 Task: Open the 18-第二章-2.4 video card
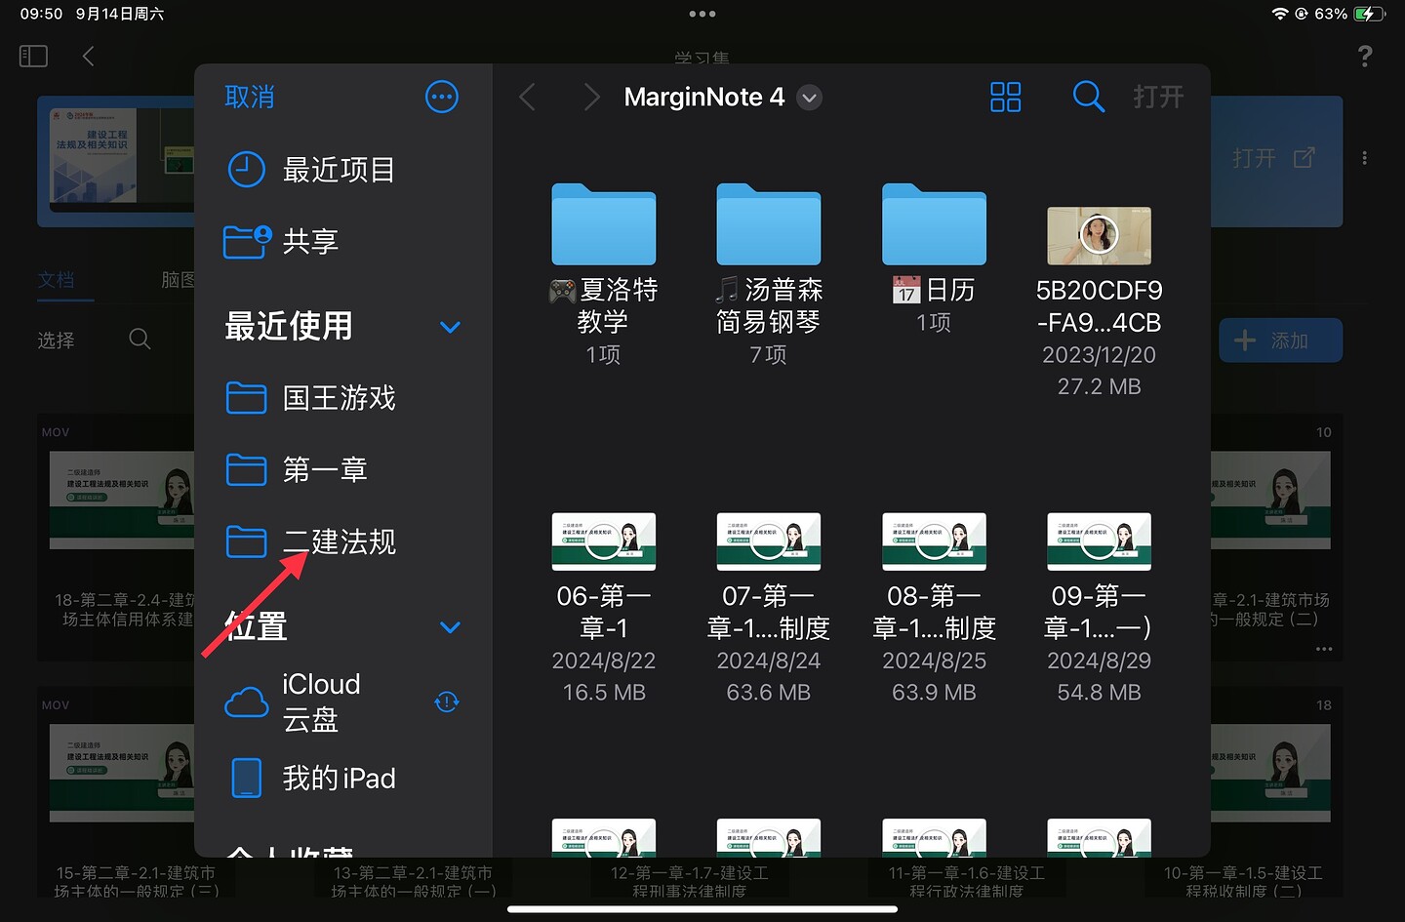(x=117, y=537)
